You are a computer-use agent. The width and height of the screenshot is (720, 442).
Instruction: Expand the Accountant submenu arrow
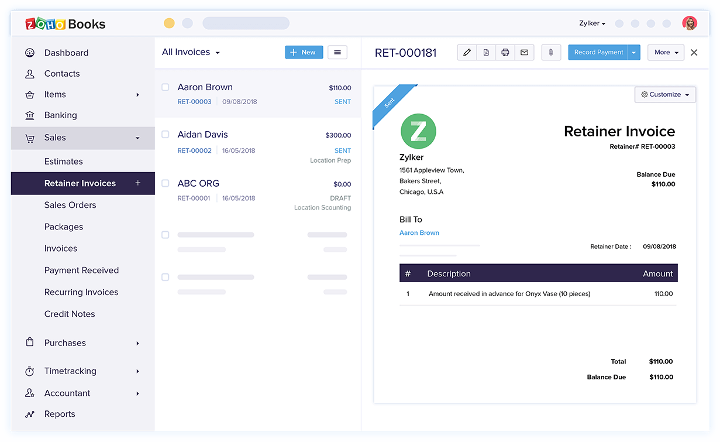tap(138, 393)
